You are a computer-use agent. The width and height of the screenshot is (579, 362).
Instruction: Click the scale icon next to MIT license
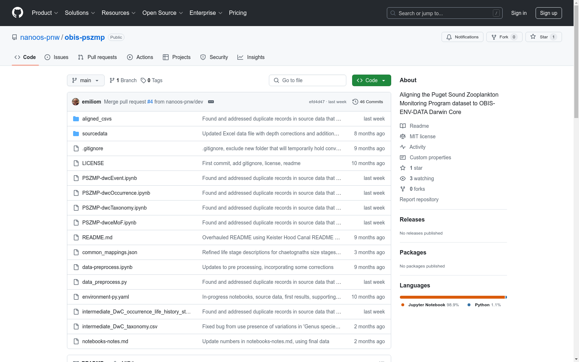[403, 136]
